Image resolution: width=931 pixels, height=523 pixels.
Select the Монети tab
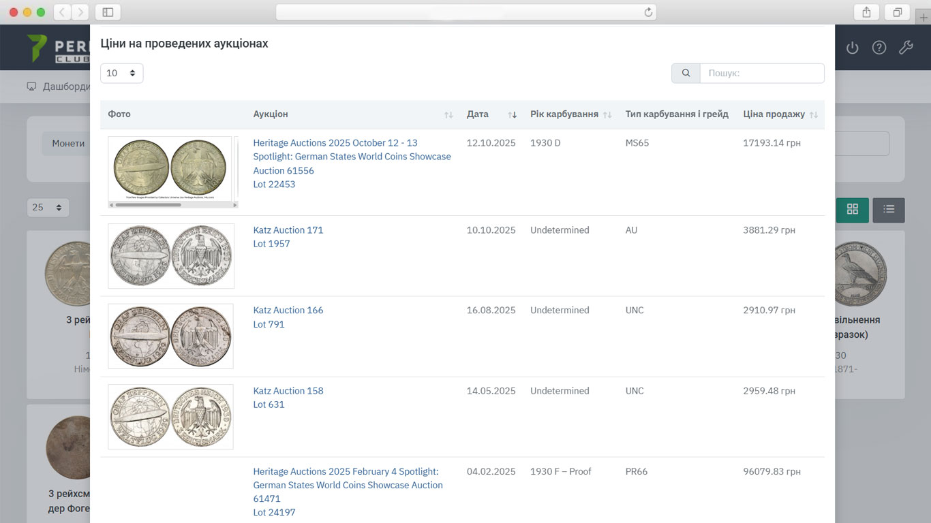coord(68,144)
